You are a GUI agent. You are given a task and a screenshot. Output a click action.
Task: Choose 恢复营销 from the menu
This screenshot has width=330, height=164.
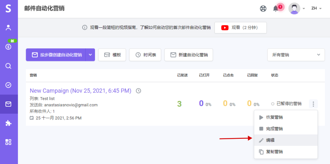click(286, 118)
